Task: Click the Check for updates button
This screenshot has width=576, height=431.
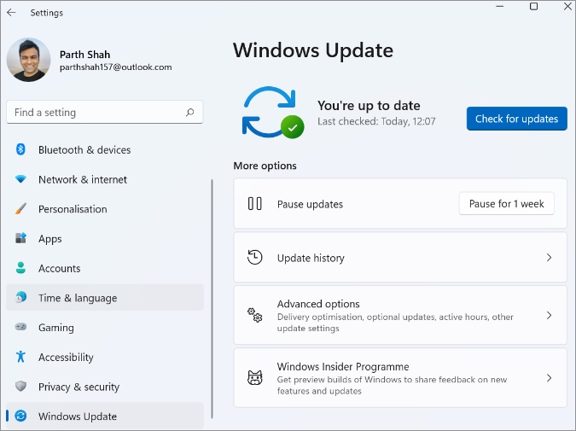Action: pyautogui.click(x=517, y=119)
